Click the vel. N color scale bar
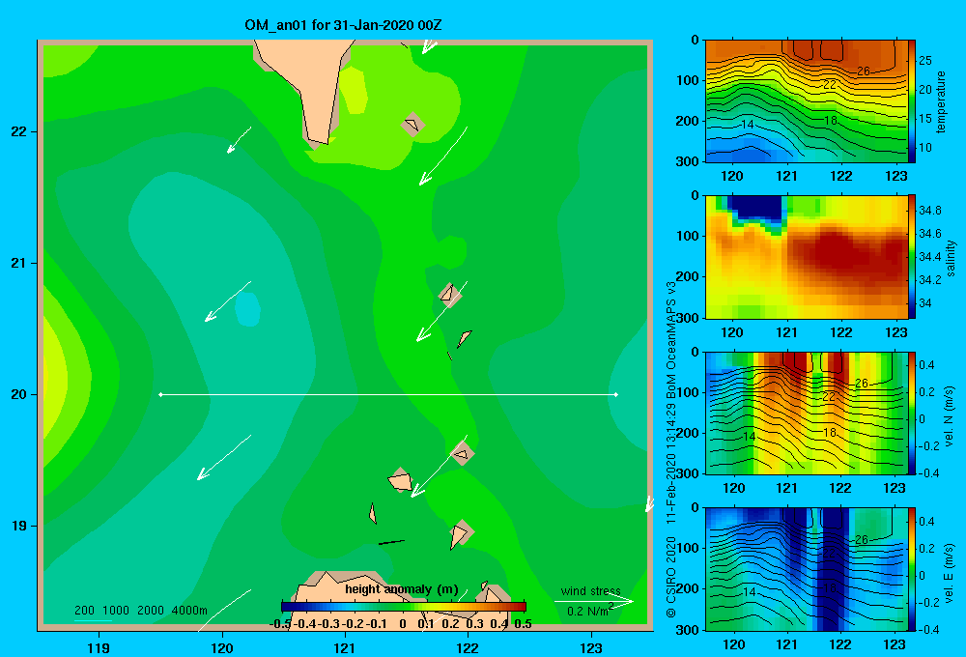The width and height of the screenshot is (966, 657). pyautogui.click(x=912, y=413)
